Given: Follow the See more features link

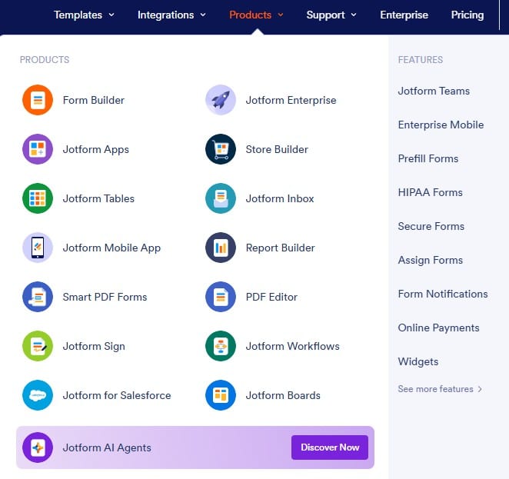Looking at the screenshot, I should coord(440,389).
